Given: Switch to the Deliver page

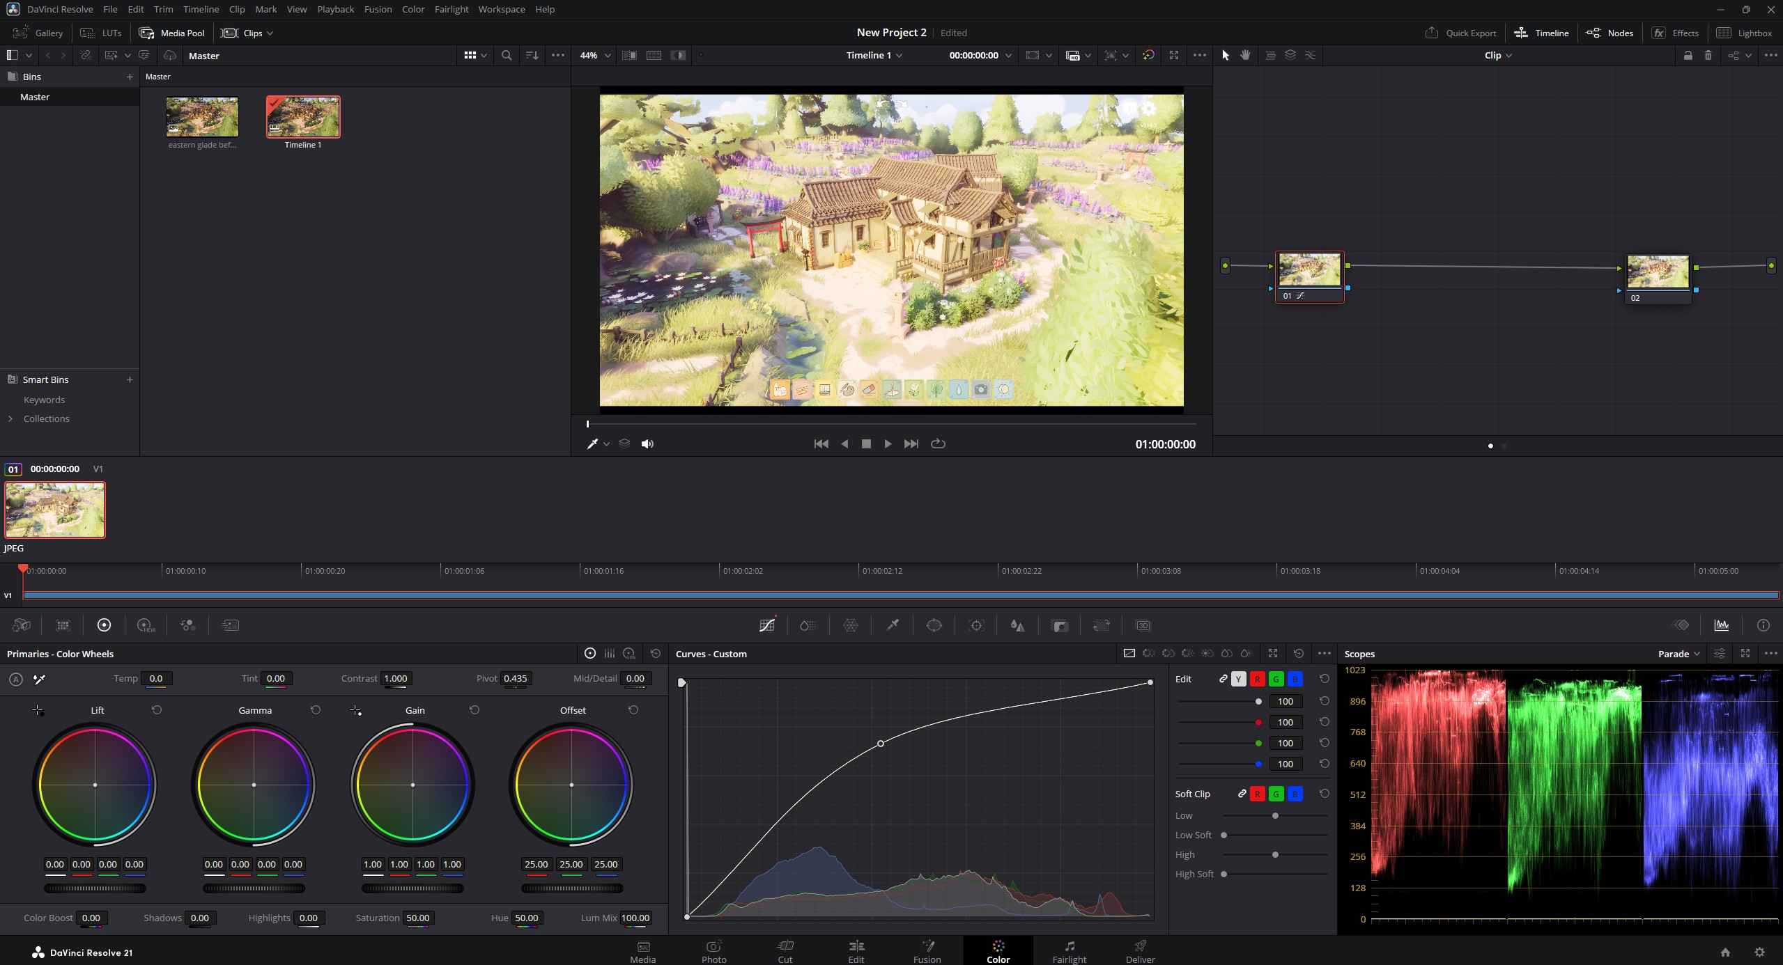Looking at the screenshot, I should pos(1140,951).
